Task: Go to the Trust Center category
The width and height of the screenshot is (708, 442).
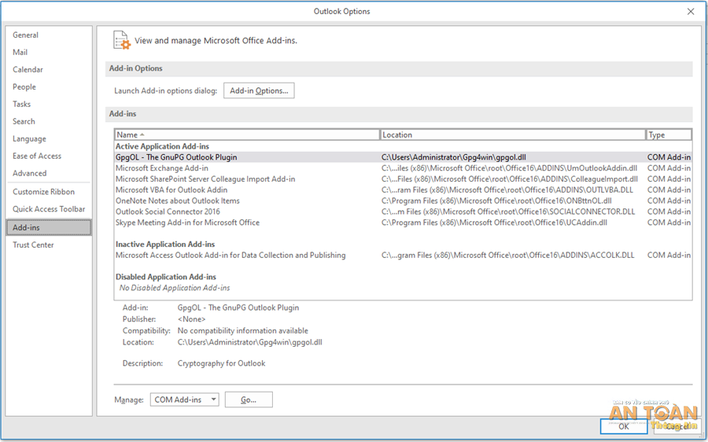Action: [x=34, y=245]
